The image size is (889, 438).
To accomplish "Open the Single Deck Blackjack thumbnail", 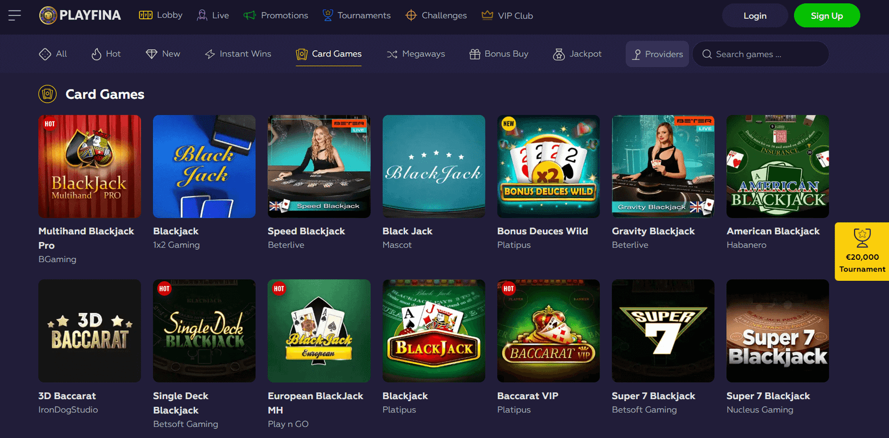I will click(x=204, y=331).
